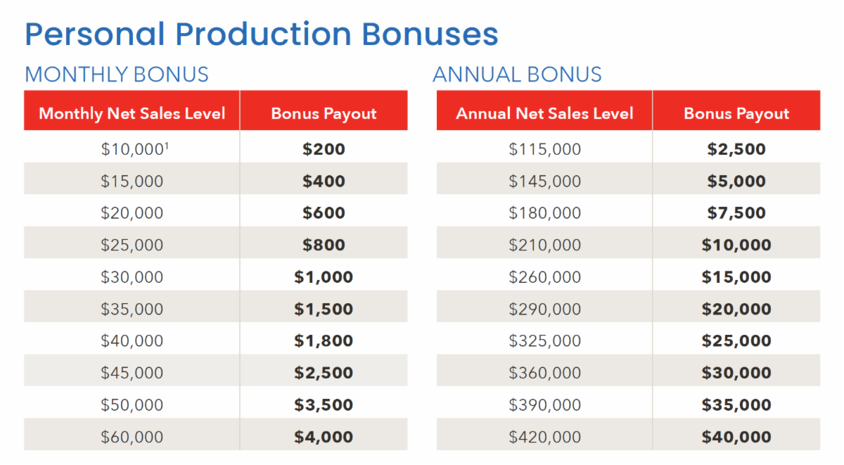
Task: Select the MONTHLY BONUS section heading
Action: click(x=117, y=75)
